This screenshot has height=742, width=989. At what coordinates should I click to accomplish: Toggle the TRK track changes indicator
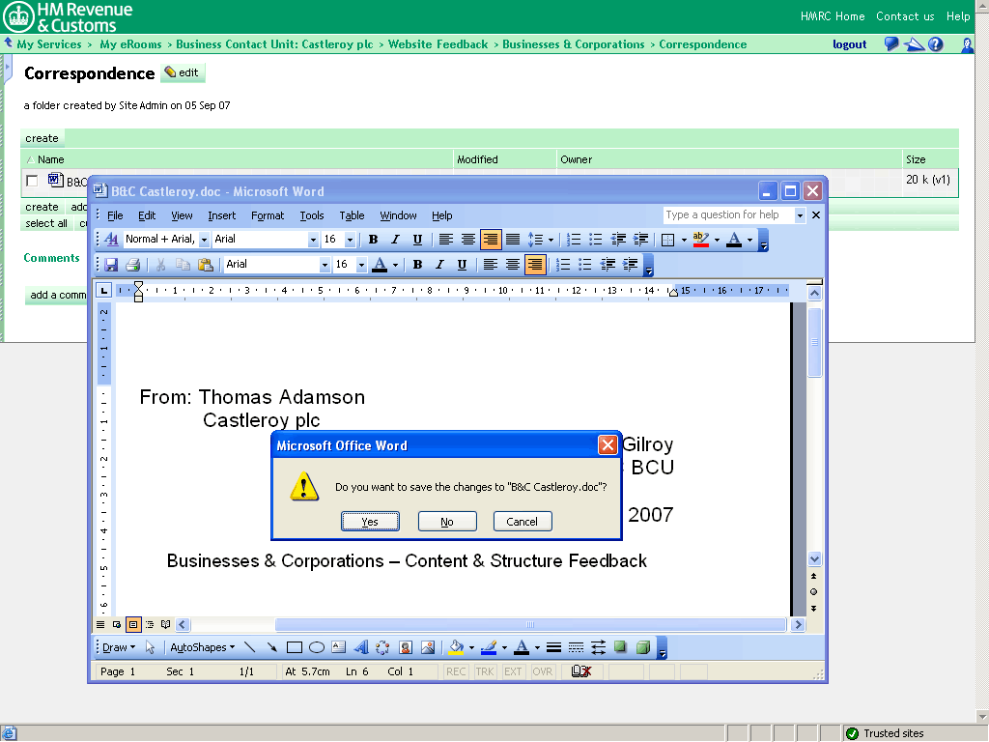tap(484, 671)
